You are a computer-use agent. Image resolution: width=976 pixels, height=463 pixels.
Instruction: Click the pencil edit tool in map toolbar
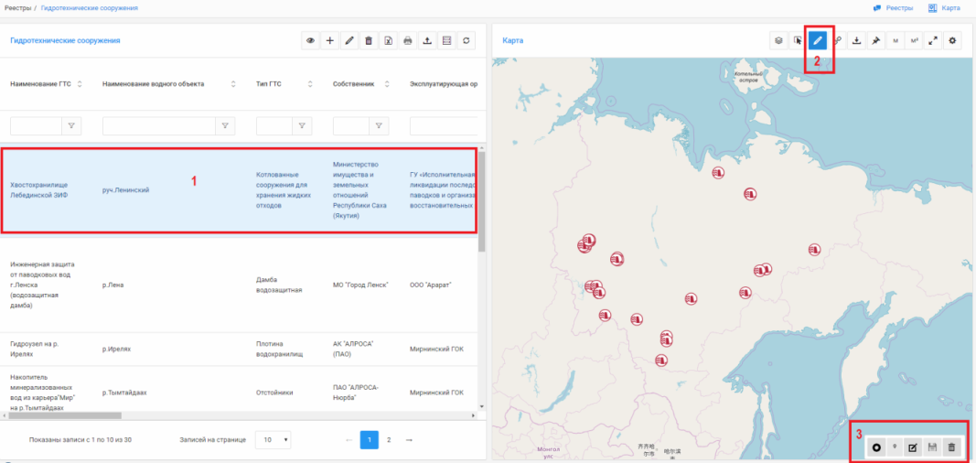click(818, 40)
